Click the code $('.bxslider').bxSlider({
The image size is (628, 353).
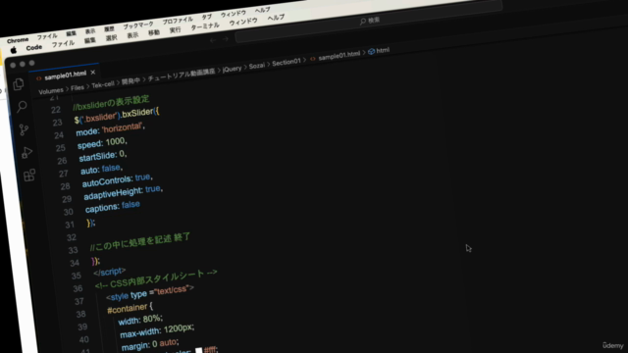coord(117,115)
